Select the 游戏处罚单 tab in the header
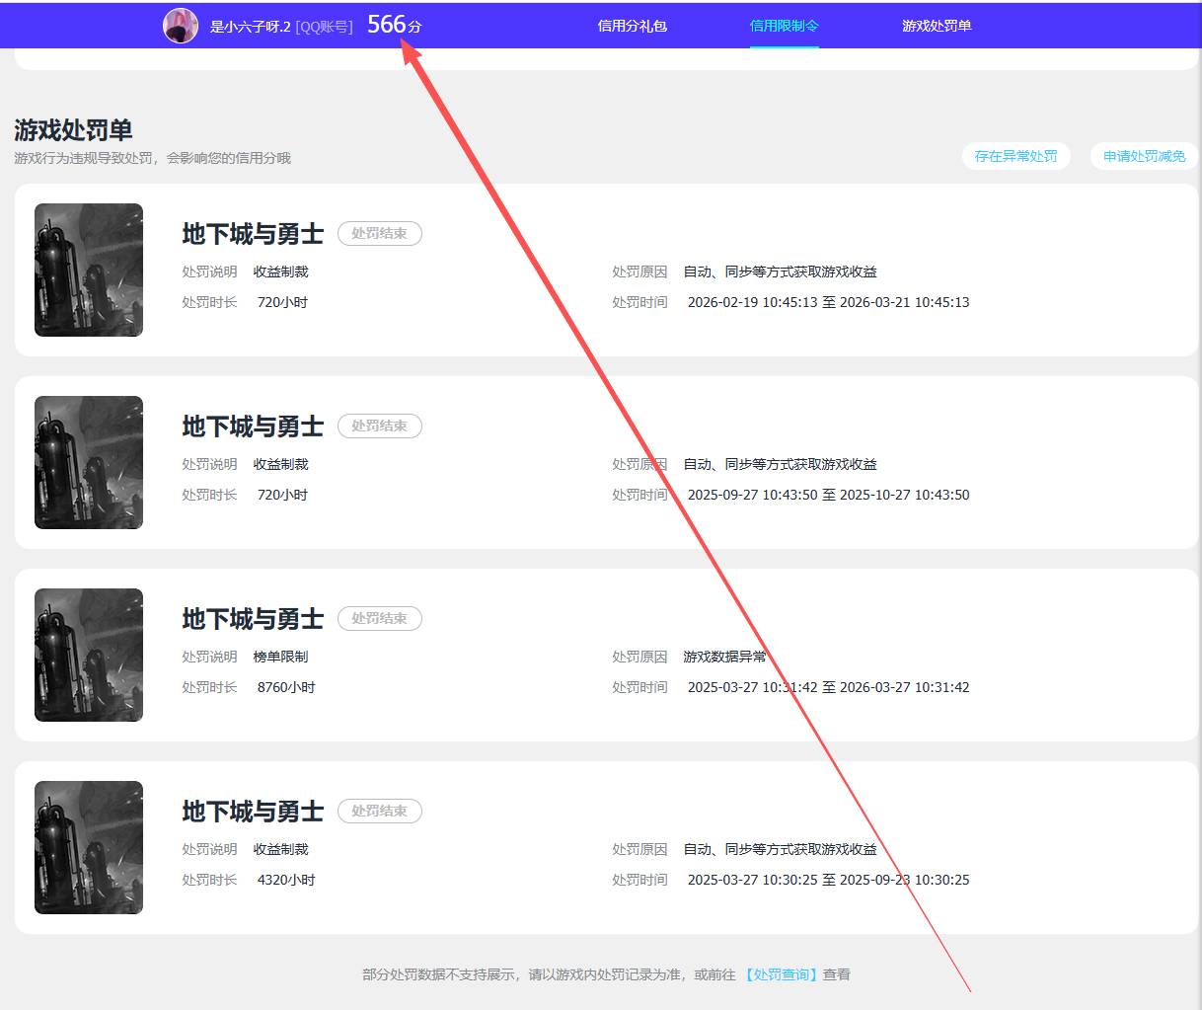1202x1010 pixels. [936, 26]
